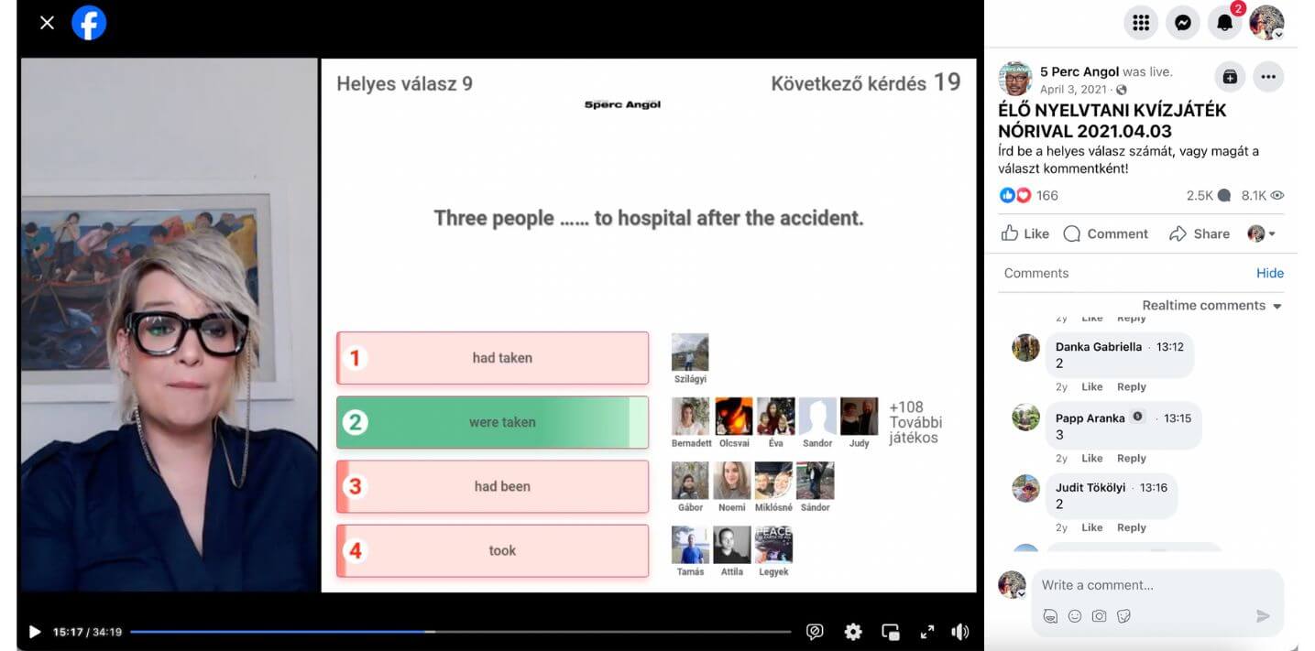The width and height of the screenshot is (1315, 651).
Task: Open the 5 Perc Angol page link
Action: [1079, 71]
